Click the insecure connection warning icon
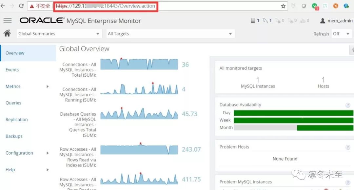This screenshot has height=190, width=354. click(x=32, y=6)
